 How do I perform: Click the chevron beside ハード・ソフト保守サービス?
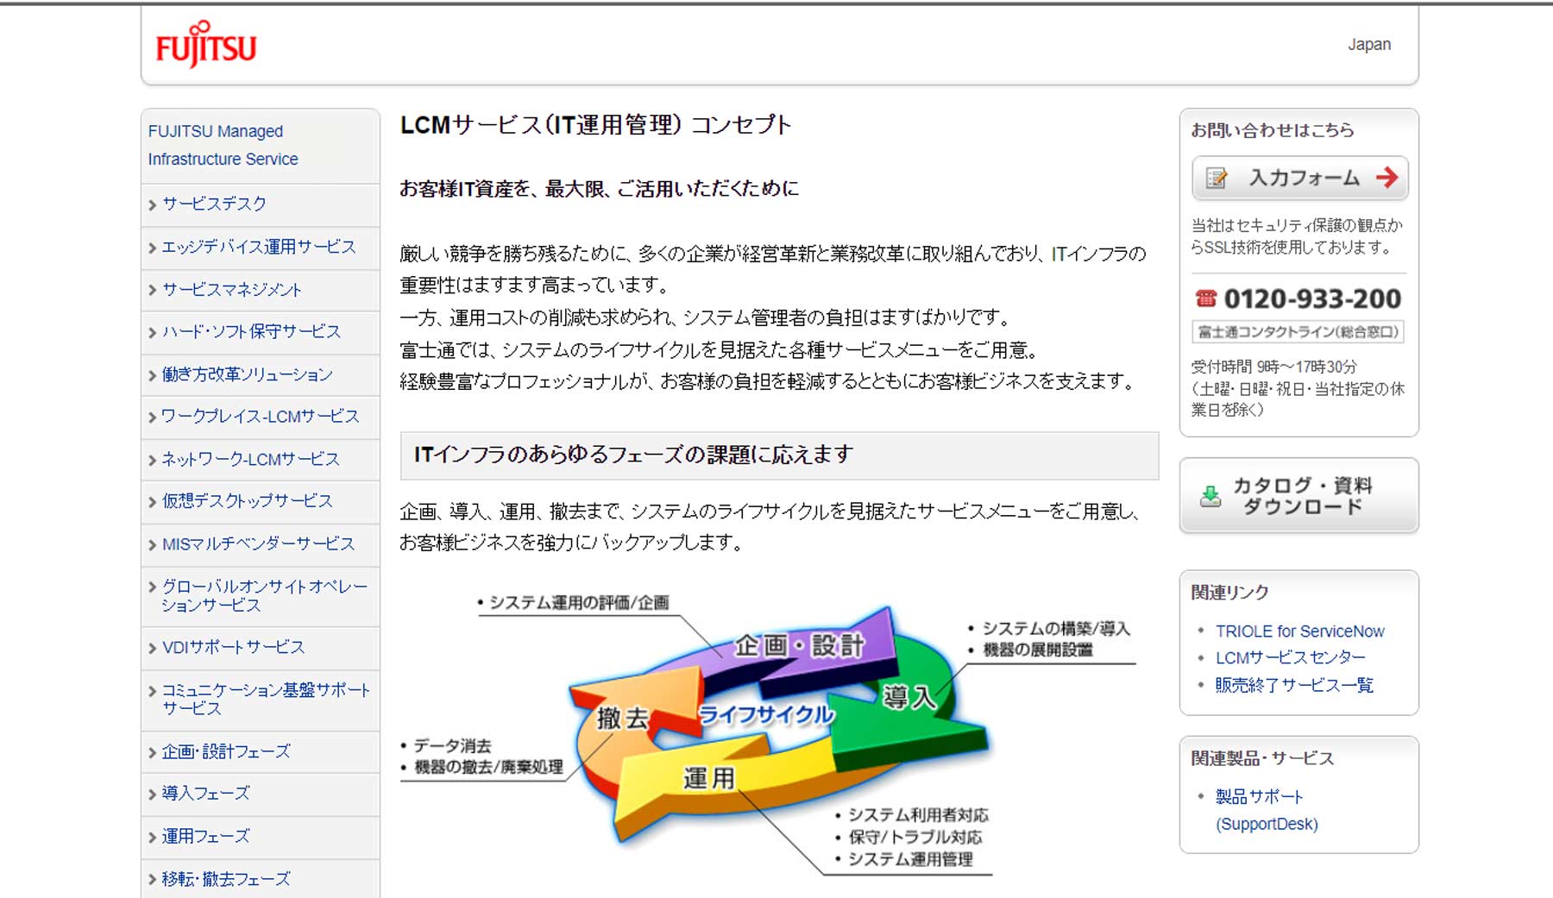(x=152, y=332)
